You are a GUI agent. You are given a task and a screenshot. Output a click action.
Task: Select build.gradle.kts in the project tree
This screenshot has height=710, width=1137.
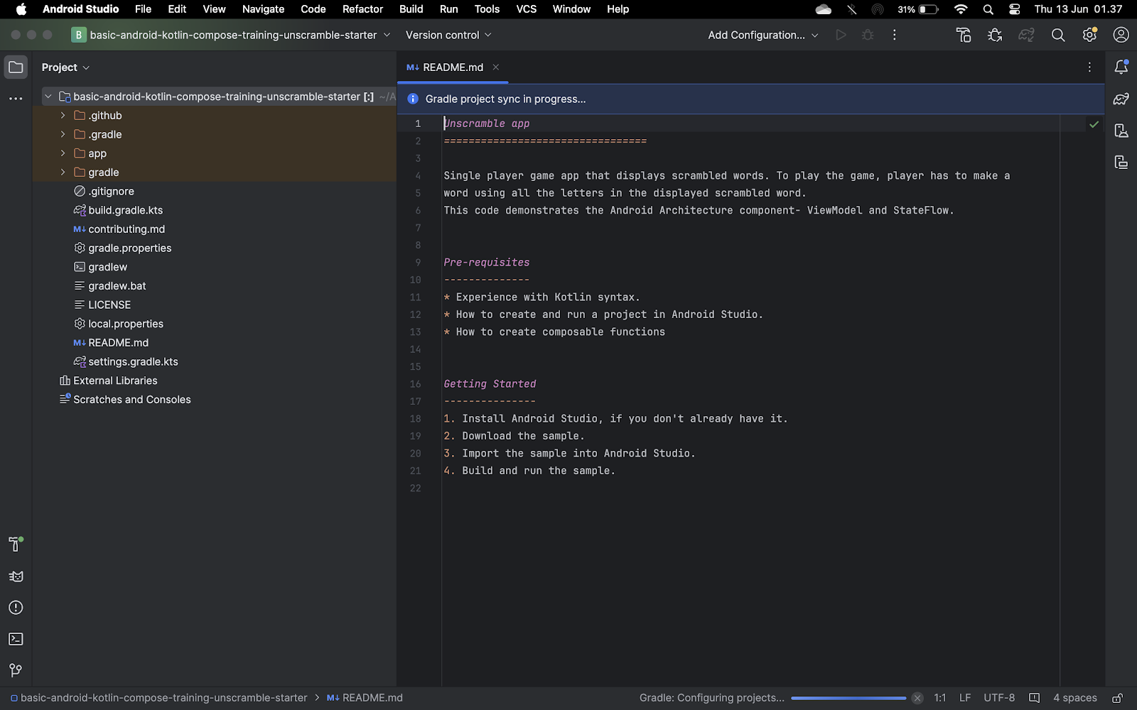[x=126, y=210]
